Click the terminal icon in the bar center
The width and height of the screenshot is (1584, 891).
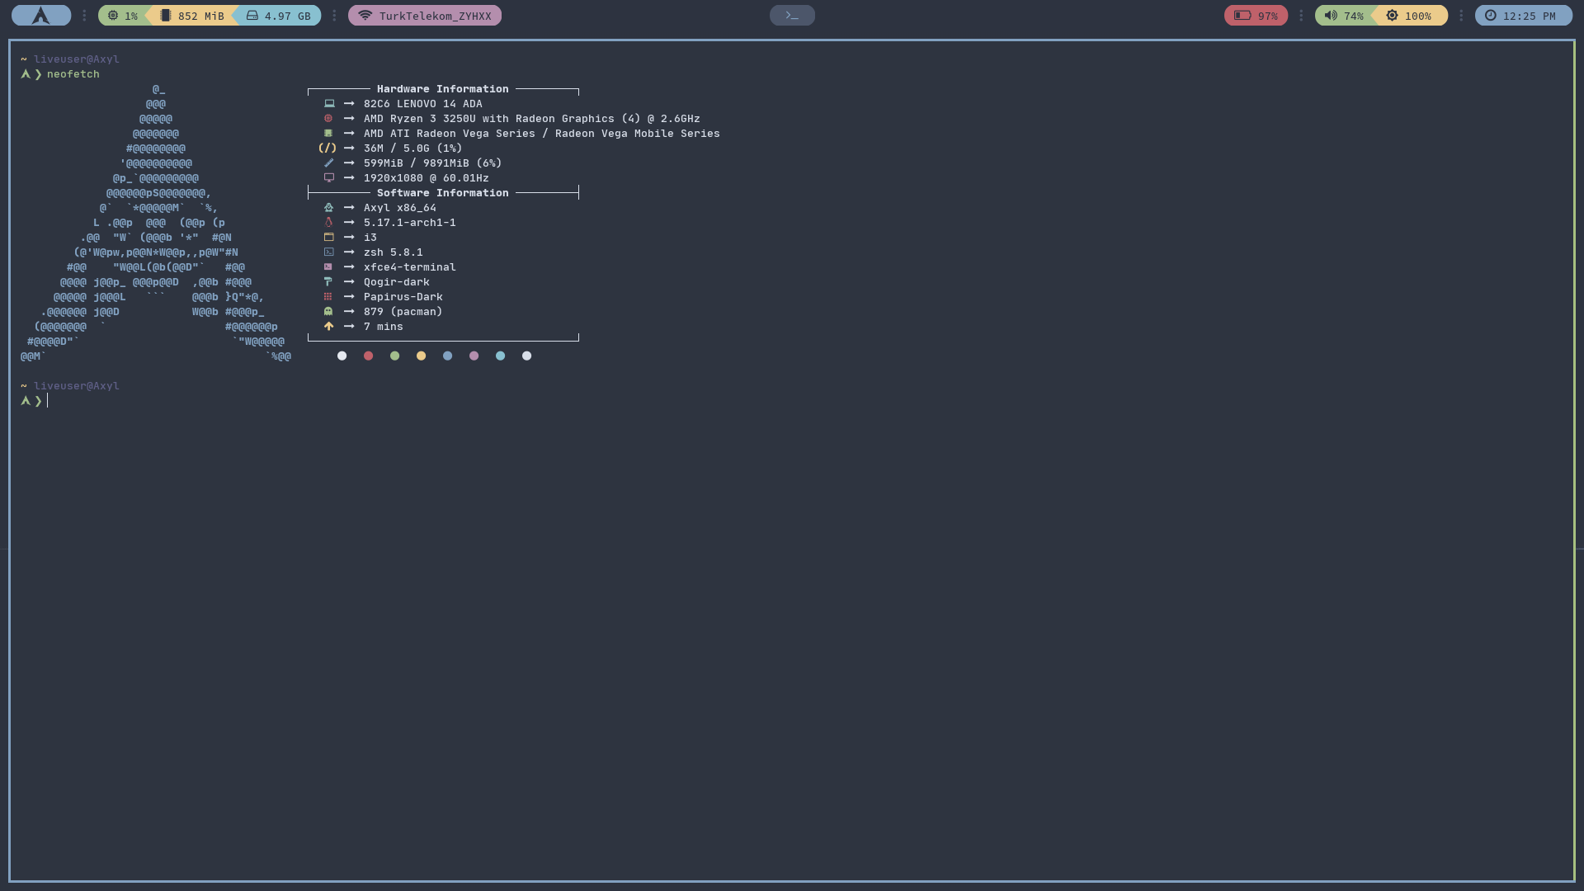point(792,16)
